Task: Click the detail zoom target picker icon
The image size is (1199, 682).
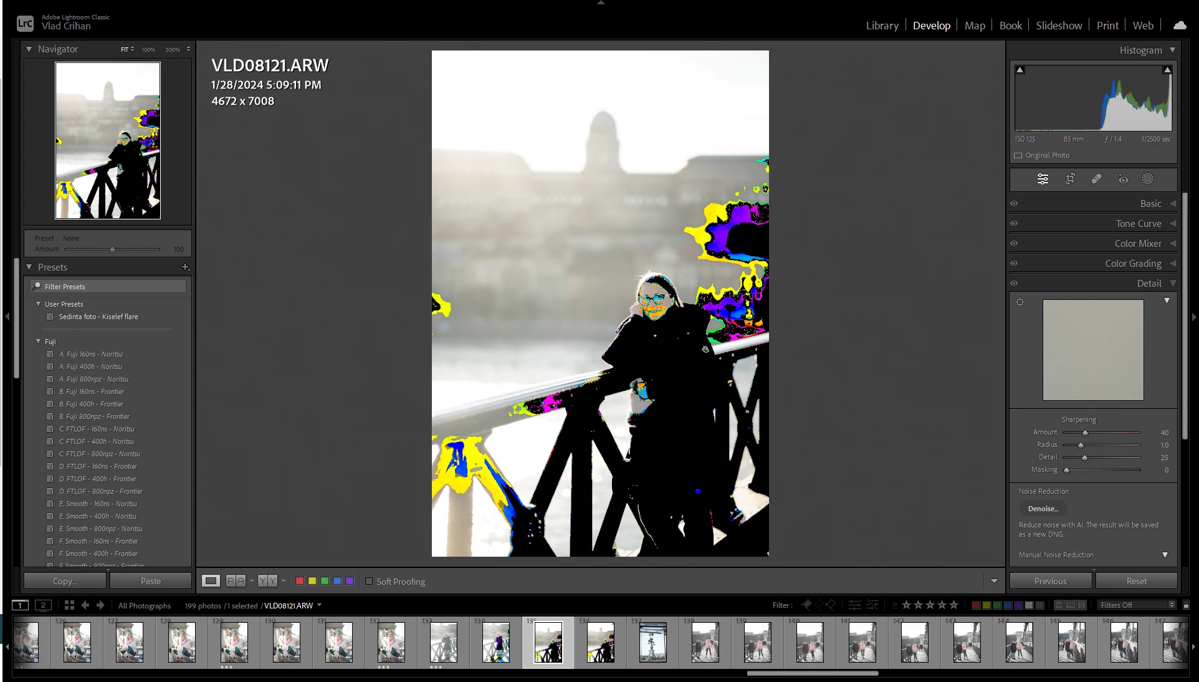Action: pos(1020,302)
